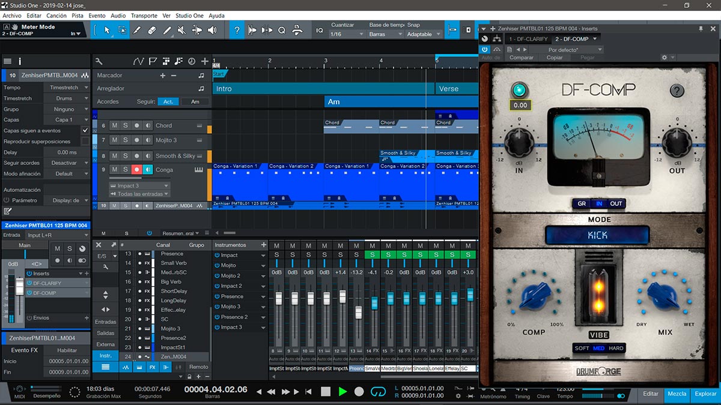
Task: Open the plugin settings gear icon
Action: click(664, 58)
